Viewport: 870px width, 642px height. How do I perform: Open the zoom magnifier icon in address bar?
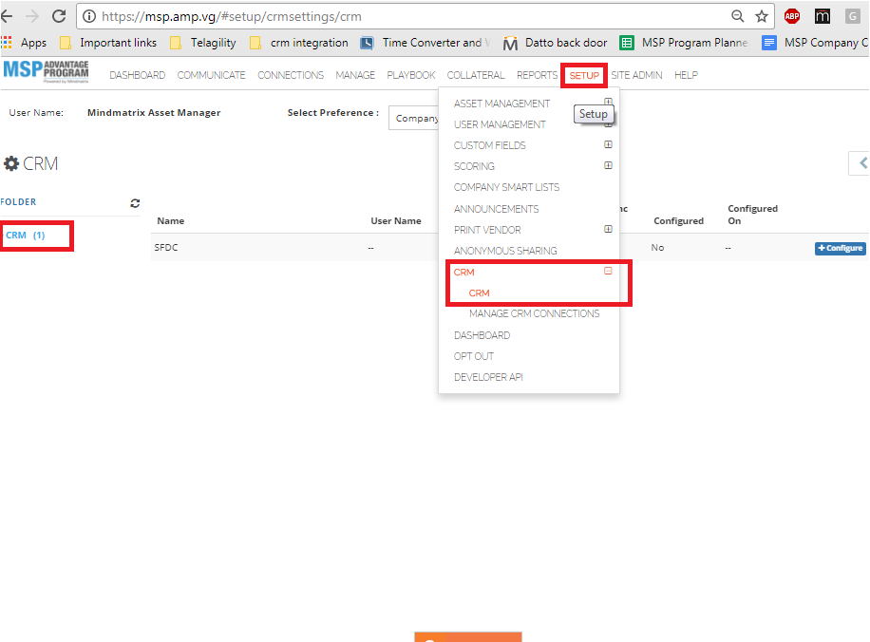pyautogui.click(x=737, y=16)
